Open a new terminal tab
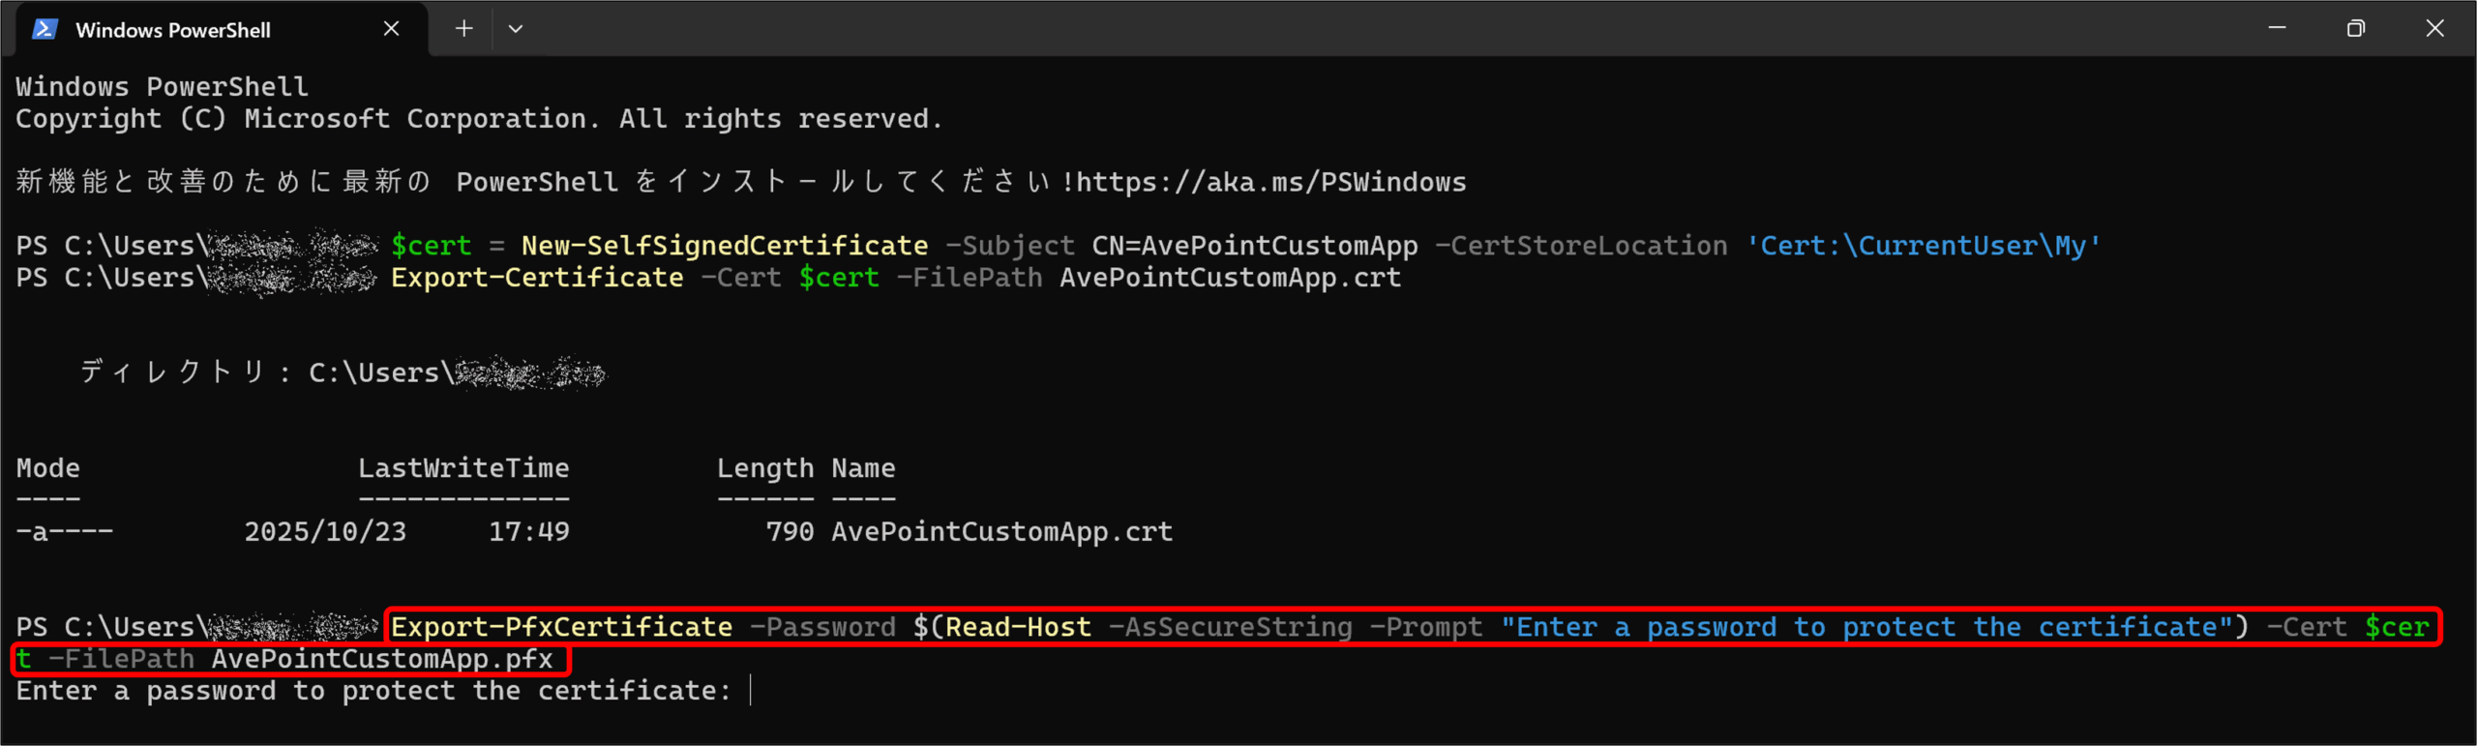 tap(464, 29)
